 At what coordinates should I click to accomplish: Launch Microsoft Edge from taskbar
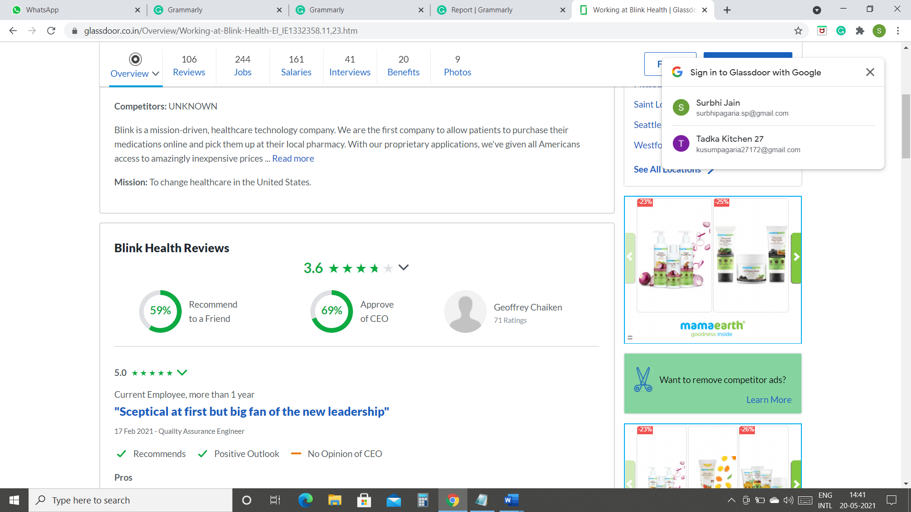click(x=305, y=500)
